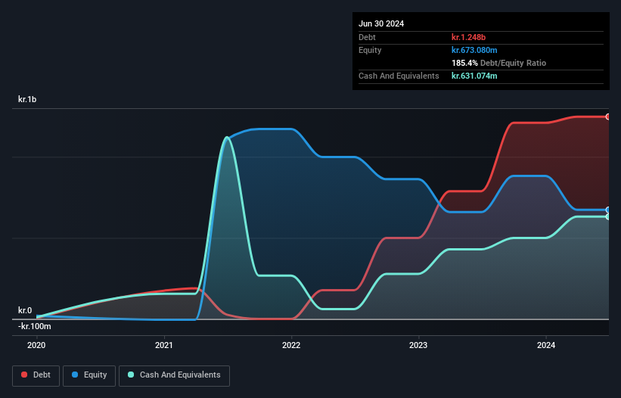
Task: Select the 2021 x-axis label
Action: [x=164, y=345]
